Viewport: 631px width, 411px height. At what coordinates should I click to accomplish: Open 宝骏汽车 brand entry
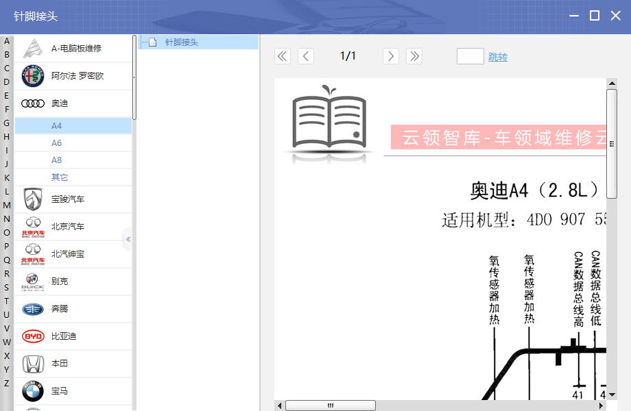coord(73,199)
